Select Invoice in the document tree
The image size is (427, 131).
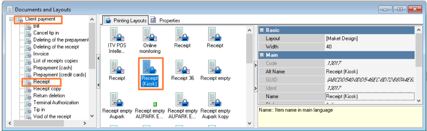41,54
